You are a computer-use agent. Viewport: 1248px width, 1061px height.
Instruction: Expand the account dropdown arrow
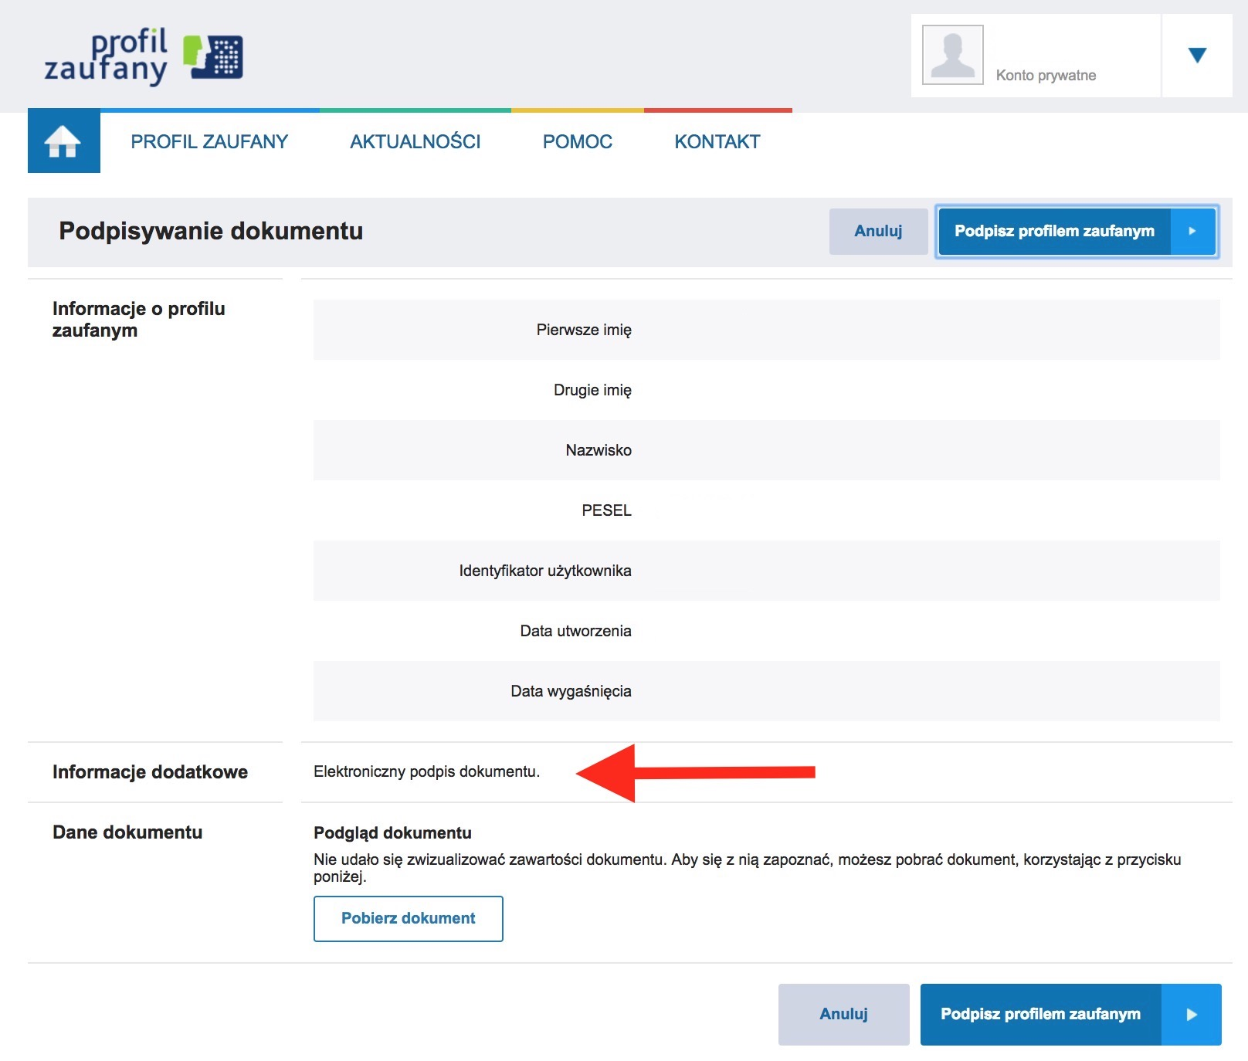tap(1197, 55)
